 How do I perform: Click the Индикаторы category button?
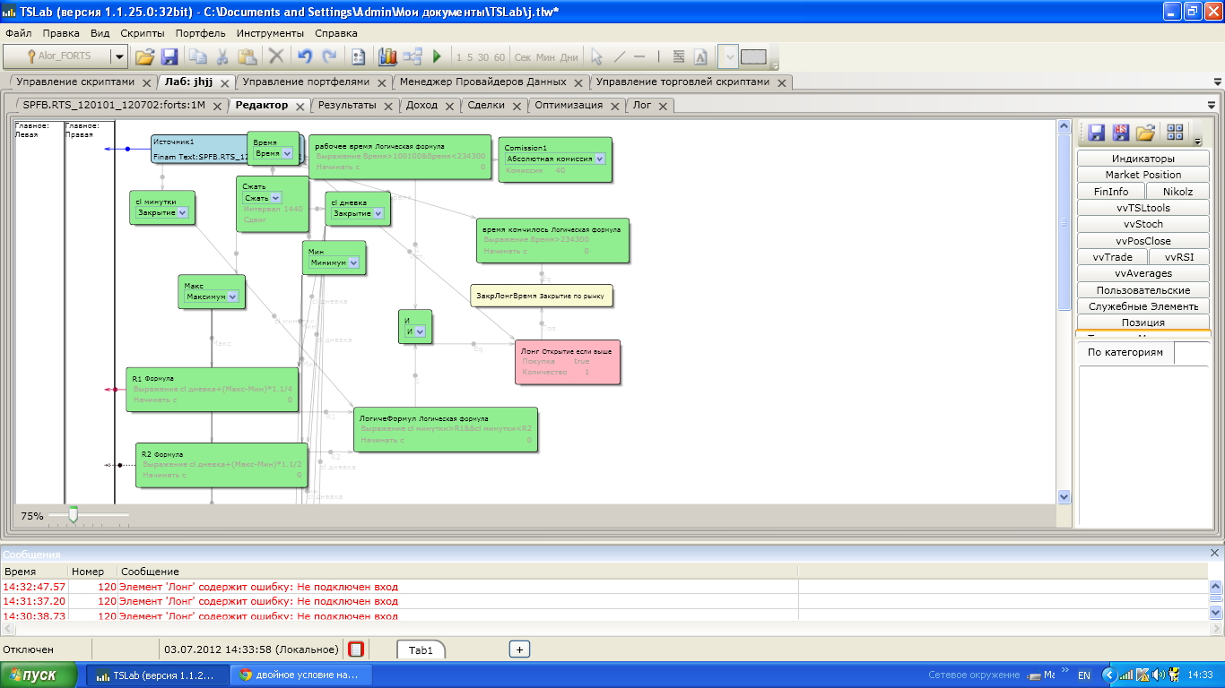pos(1143,159)
